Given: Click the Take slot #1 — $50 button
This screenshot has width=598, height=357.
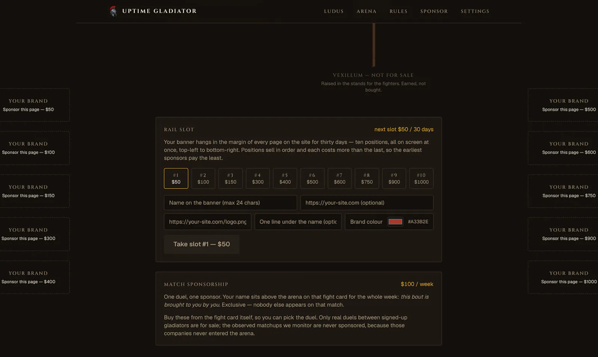Looking at the screenshot, I should click(x=202, y=244).
